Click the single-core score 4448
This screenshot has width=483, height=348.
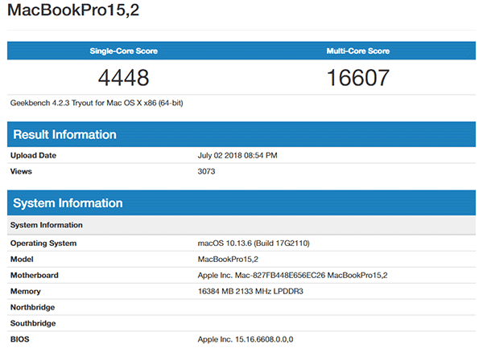click(x=123, y=78)
